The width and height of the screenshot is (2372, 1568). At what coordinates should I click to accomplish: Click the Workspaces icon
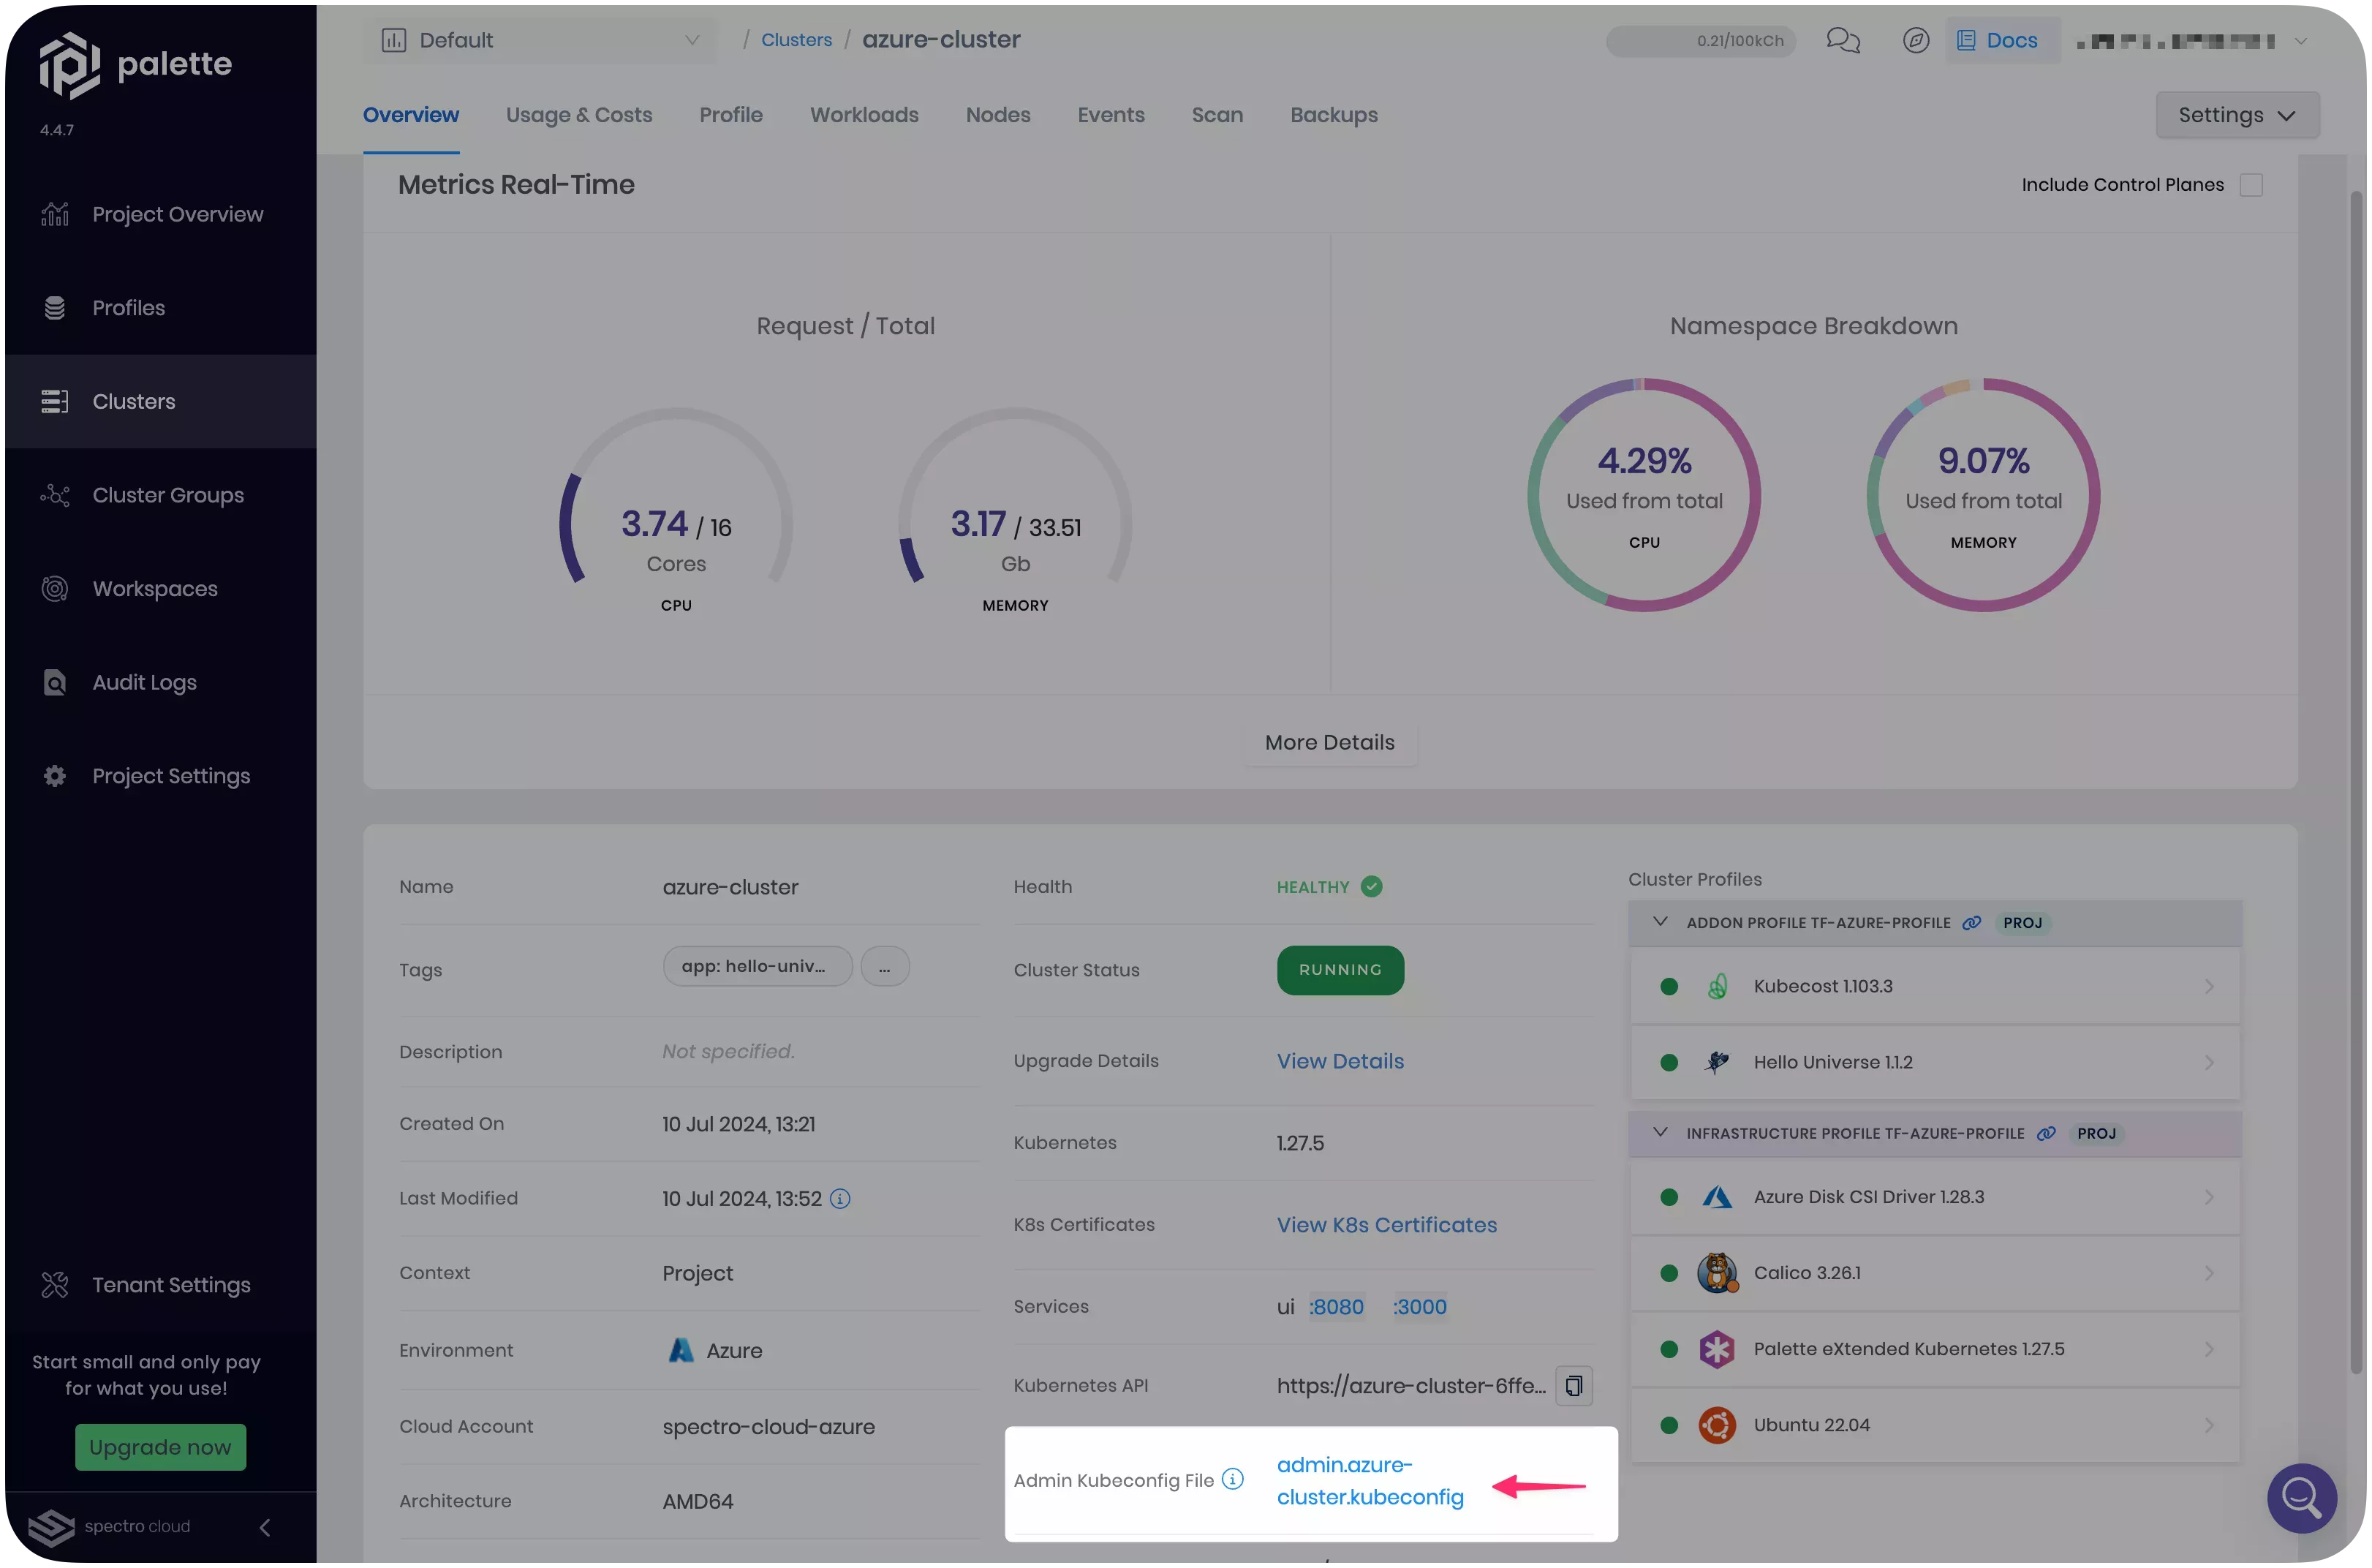[55, 589]
